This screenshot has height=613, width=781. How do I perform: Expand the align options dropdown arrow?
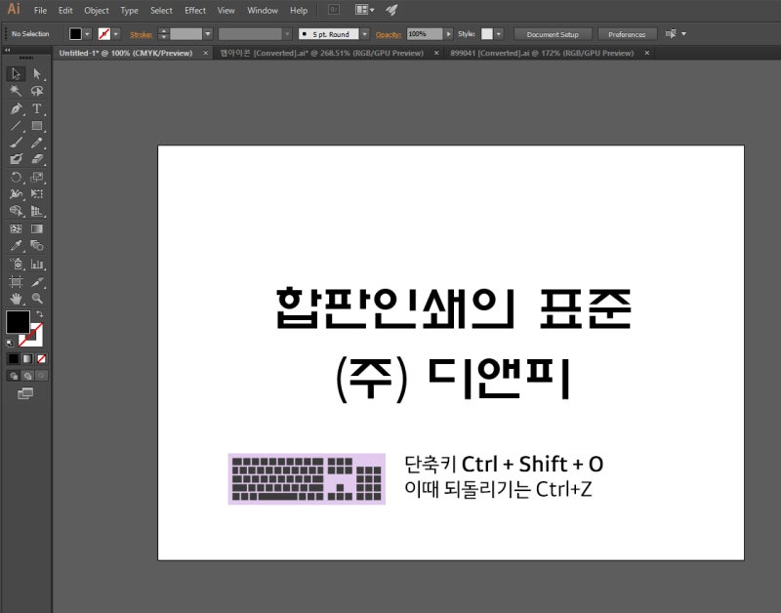[684, 34]
